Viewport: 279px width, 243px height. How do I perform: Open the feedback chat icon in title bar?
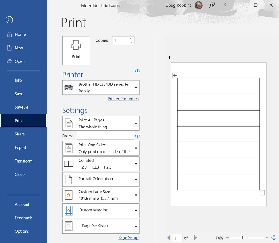click(x=212, y=5)
